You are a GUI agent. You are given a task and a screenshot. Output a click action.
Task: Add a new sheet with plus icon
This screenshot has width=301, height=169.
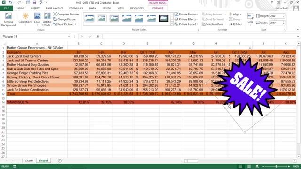click(x=60, y=161)
